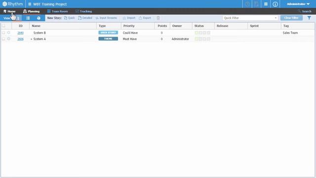Expand the System A theme row
Image resolution: width=316 pixels, height=178 pixels.
[31, 39]
